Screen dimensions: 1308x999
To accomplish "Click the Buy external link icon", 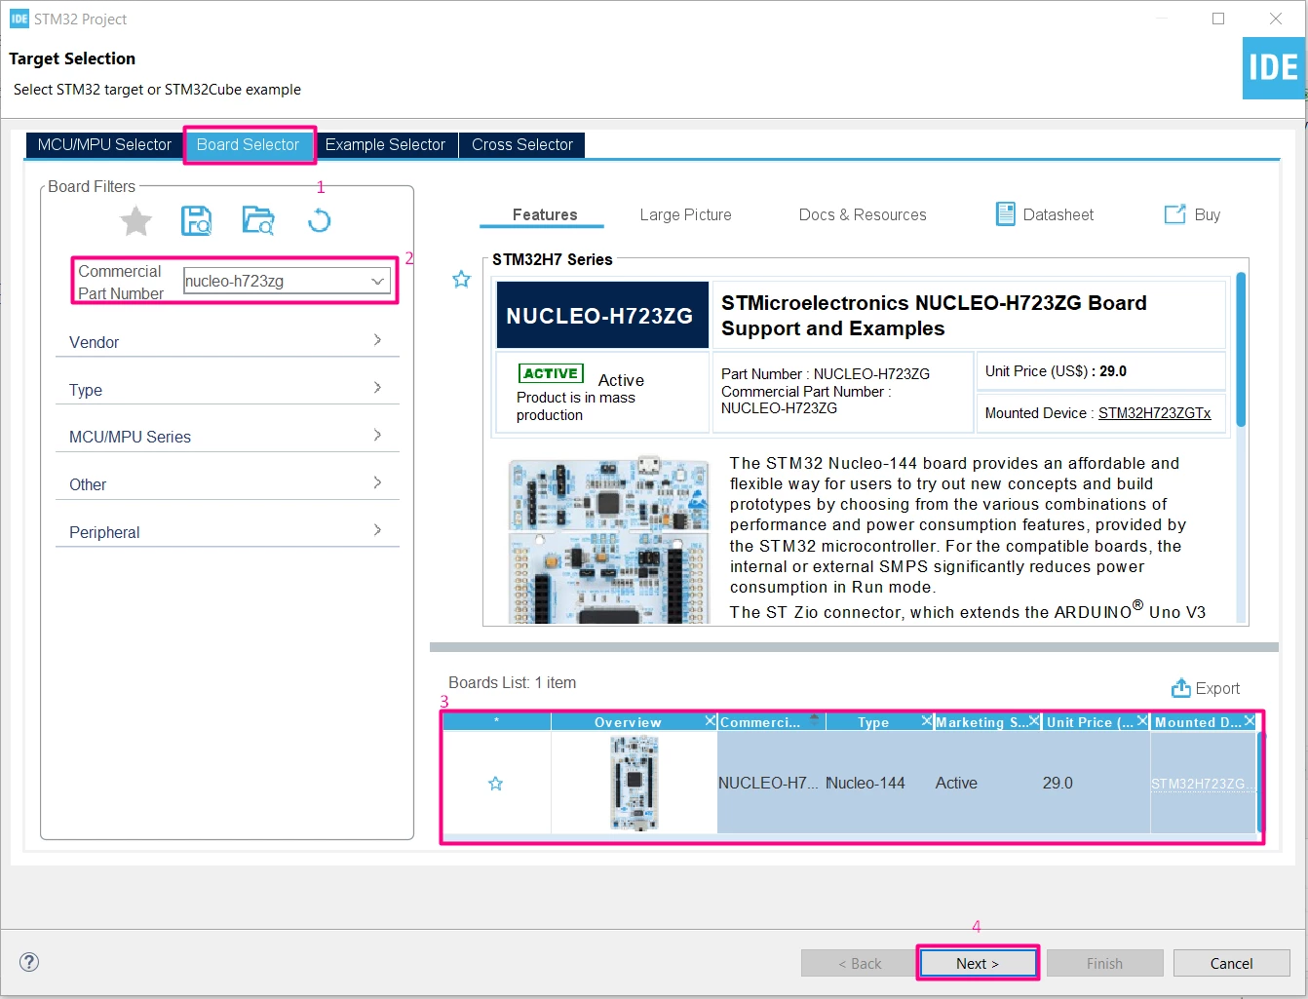I will coord(1174,214).
